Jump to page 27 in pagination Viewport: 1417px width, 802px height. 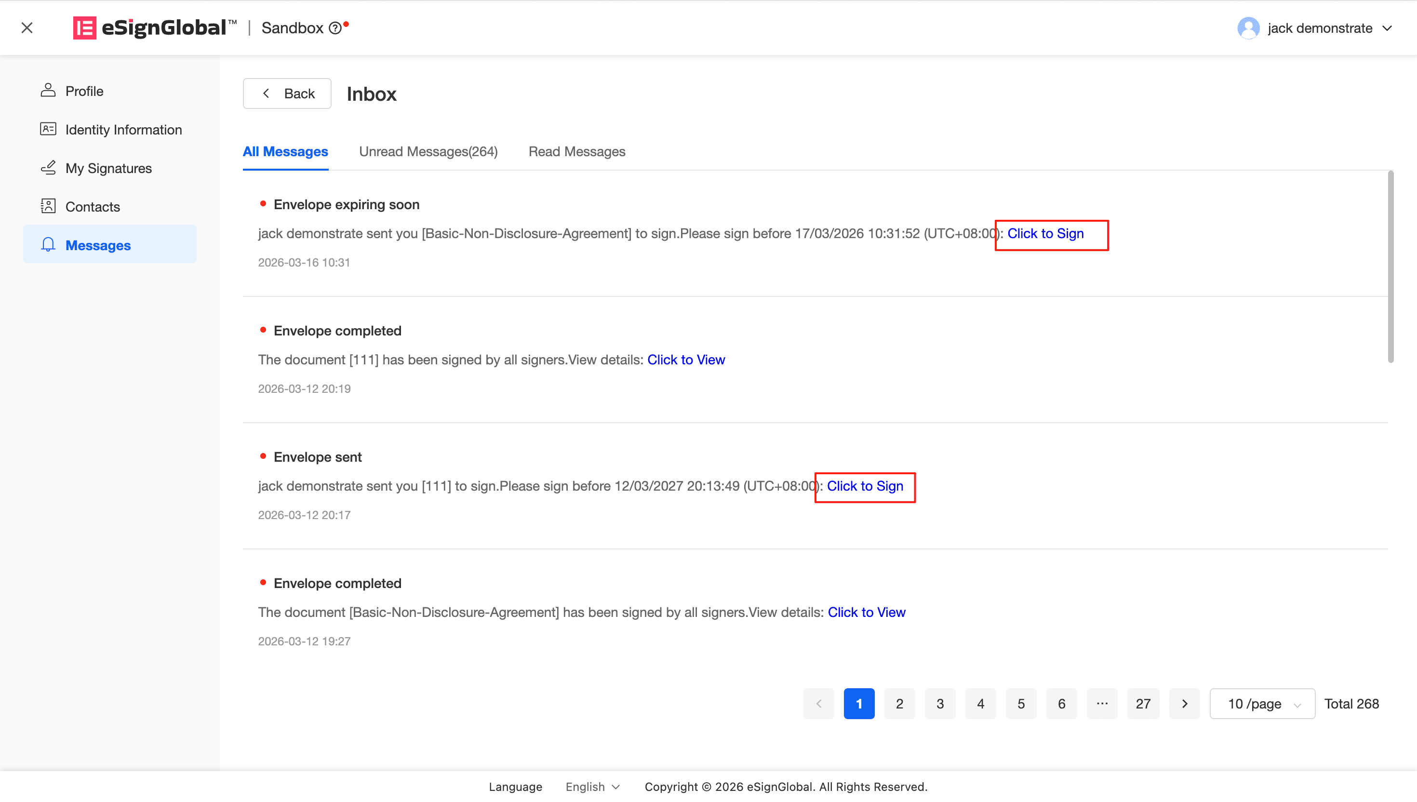[x=1143, y=703]
